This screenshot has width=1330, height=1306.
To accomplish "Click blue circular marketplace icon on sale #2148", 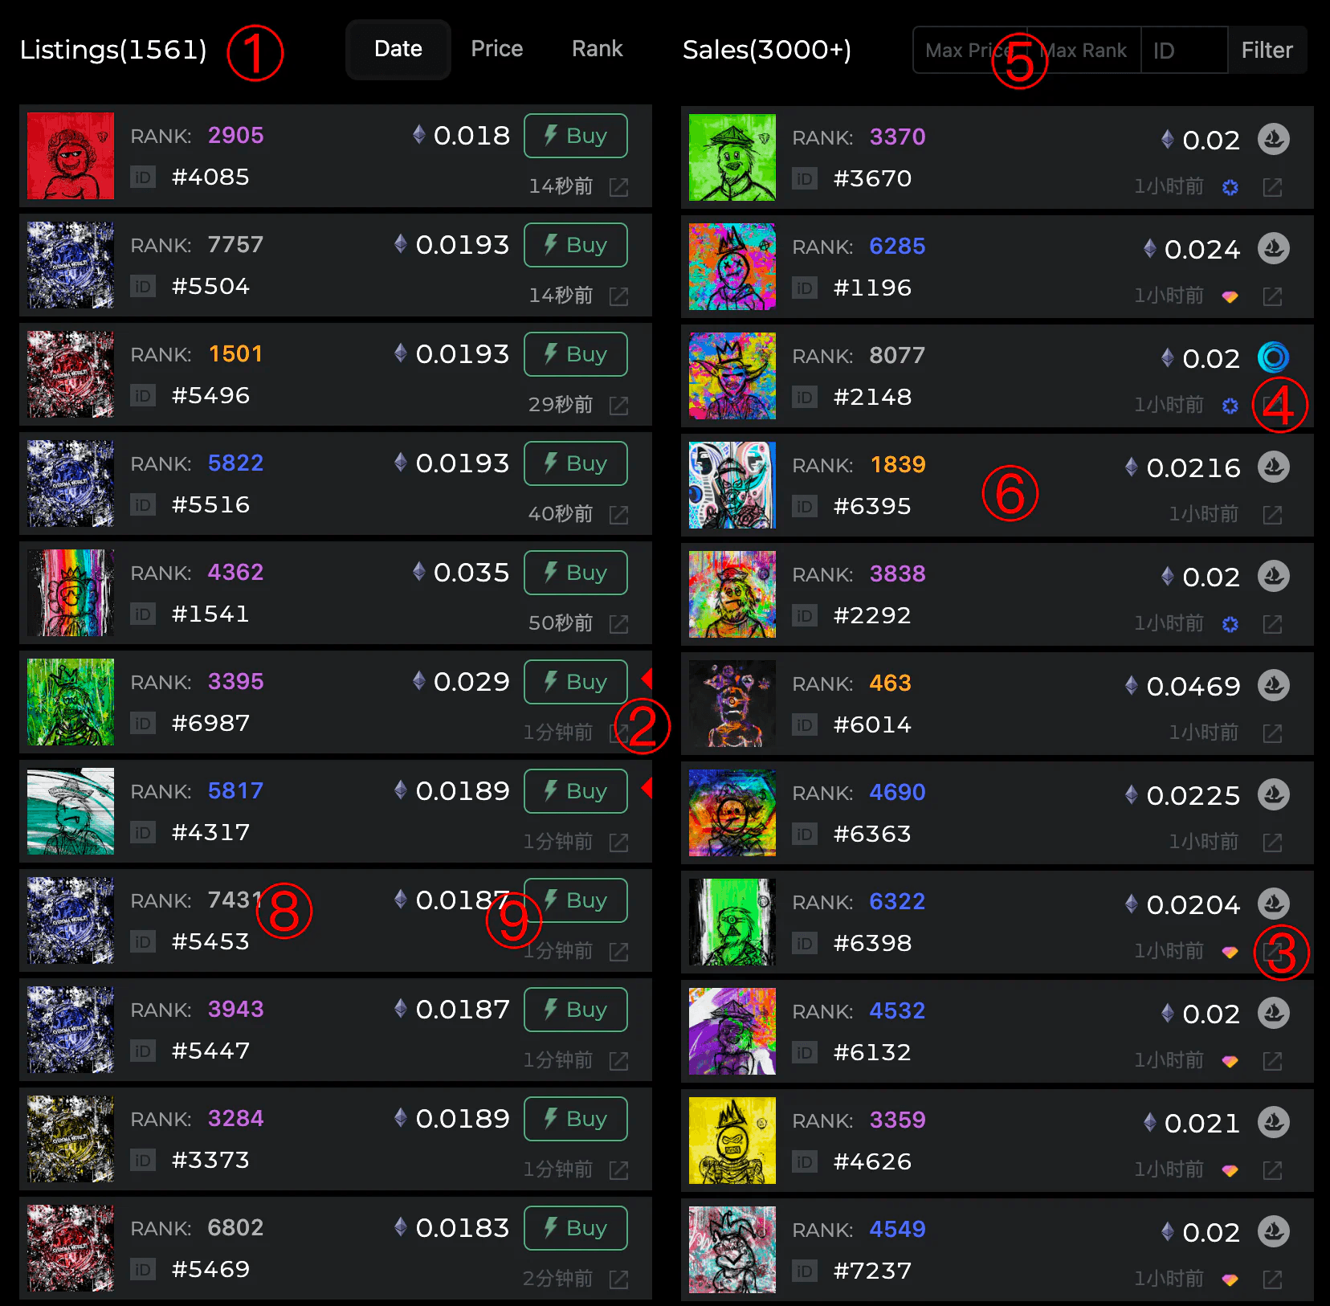I will (x=1273, y=357).
